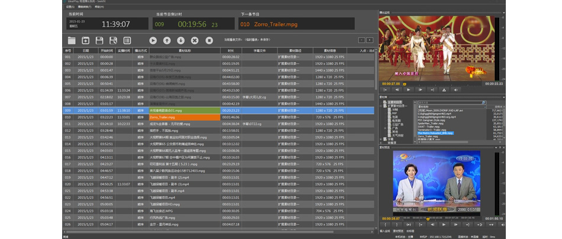Image resolution: width=562 pixels, height=239 pixels.
Task: Set out-point bracket in material preview
Action: (x=397, y=225)
